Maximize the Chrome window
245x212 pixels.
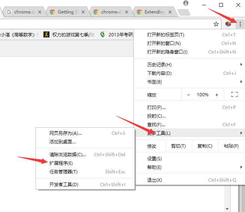(221, 5)
